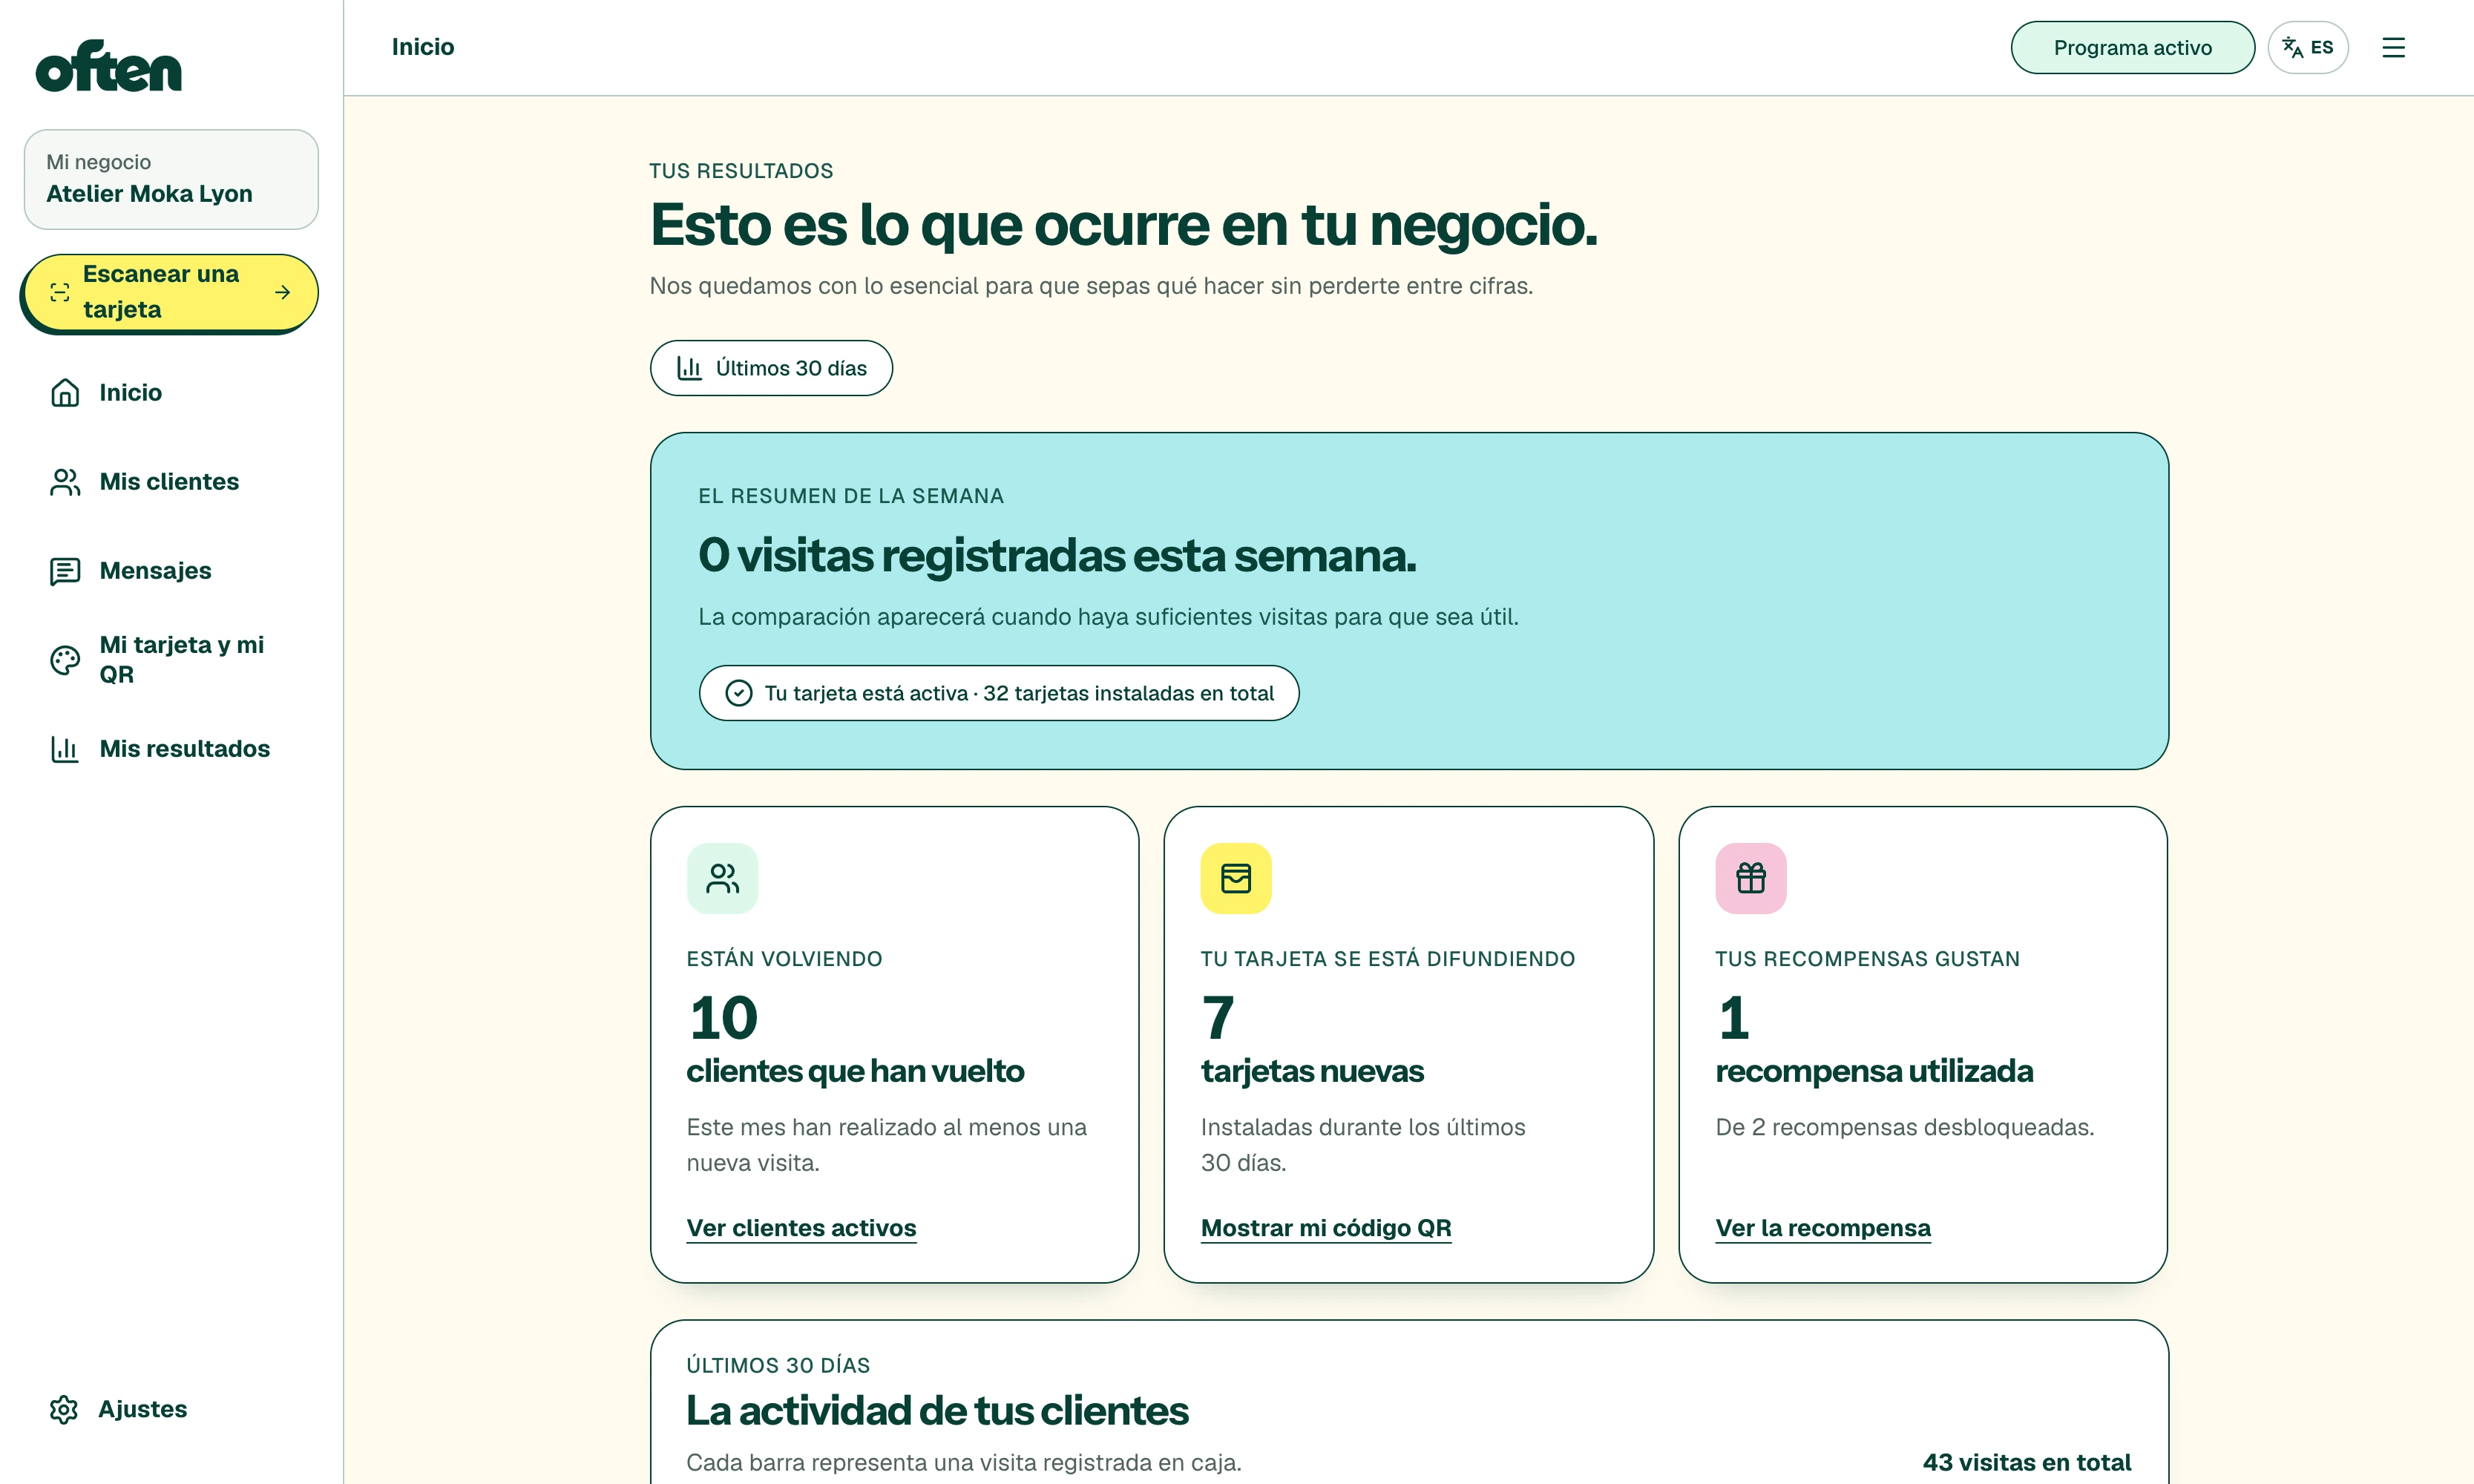Click 'ESTÁN VOLVIENDO' card label
2474x1484 pixels.
click(x=784, y=959)
